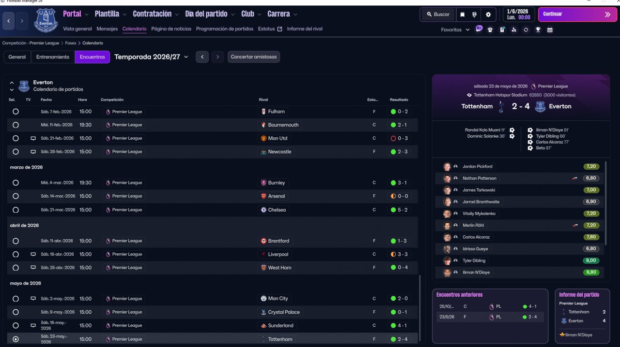Click the Buscar search button
The width and height of the screenshot is (620, 347).
[438, 14]
